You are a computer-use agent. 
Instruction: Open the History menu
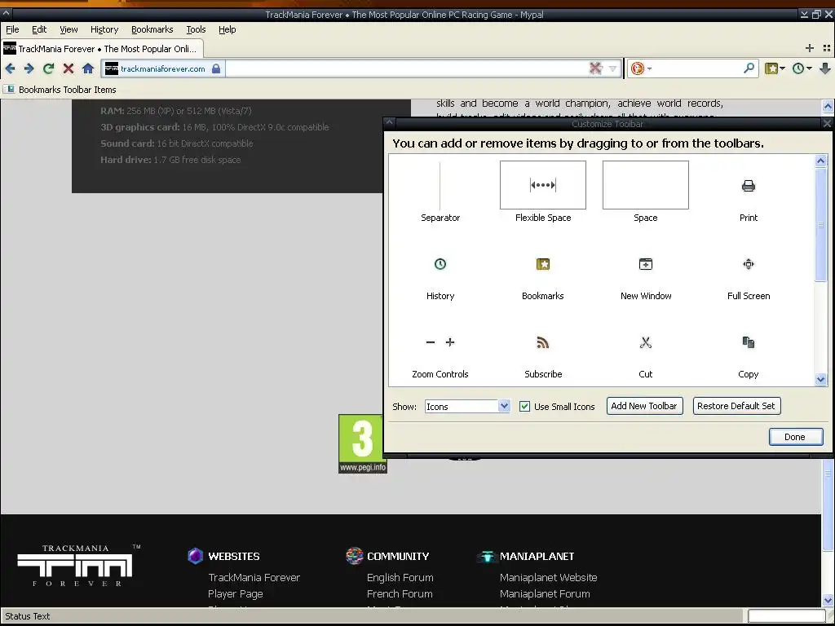[x=104, y=30]
